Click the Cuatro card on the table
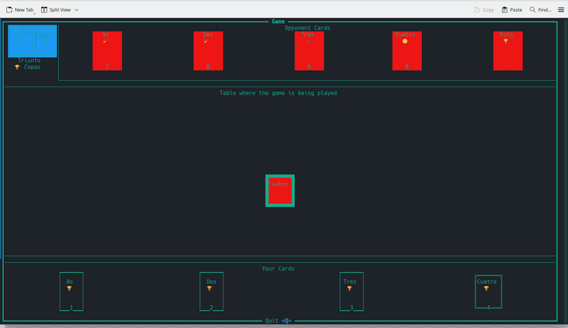This screenshot has height=328, width=568. click(280, 190)
